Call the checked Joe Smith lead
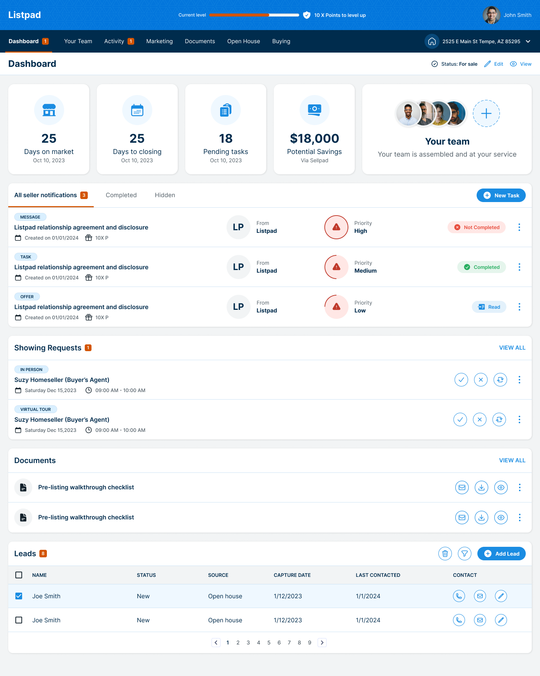540x676 pixels. 459,596
